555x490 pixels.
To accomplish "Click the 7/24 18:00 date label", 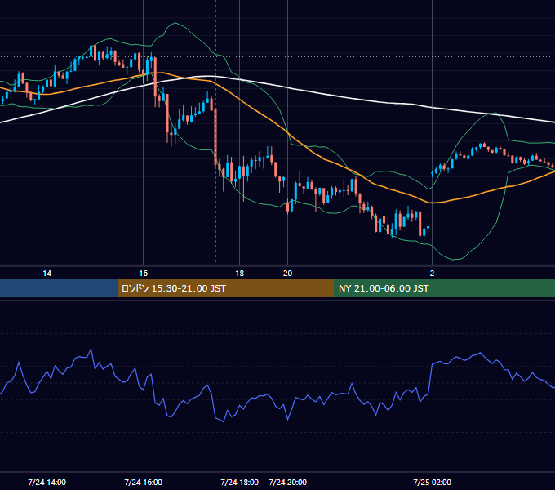I will coord(240,482).
